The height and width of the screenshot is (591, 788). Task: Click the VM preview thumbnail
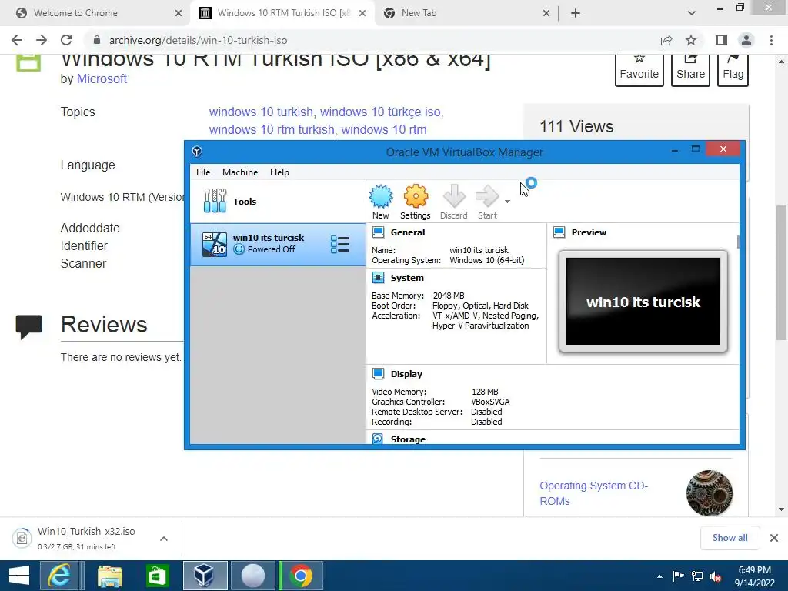643,301
